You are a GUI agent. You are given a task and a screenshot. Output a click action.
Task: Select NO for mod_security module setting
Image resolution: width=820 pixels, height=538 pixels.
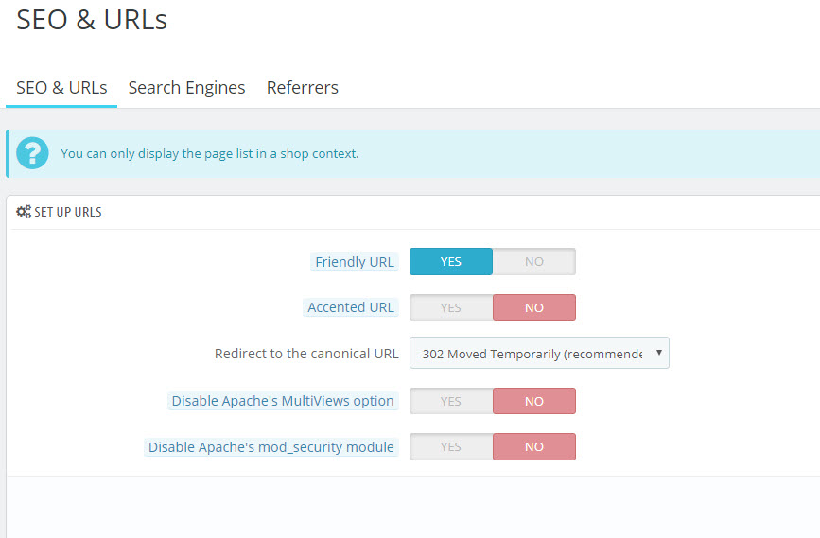(534, 447)
